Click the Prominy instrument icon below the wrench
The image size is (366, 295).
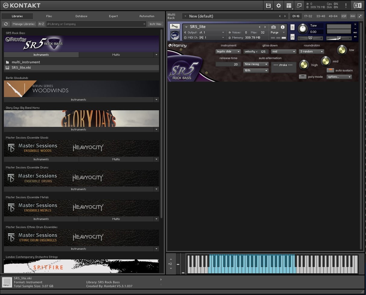[x=175, y=35]
